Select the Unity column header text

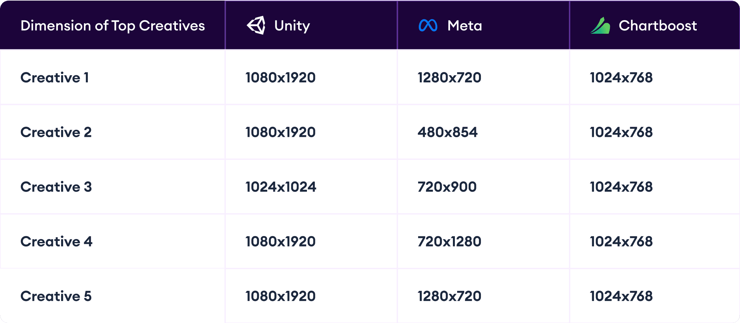(x=292, y=26)
